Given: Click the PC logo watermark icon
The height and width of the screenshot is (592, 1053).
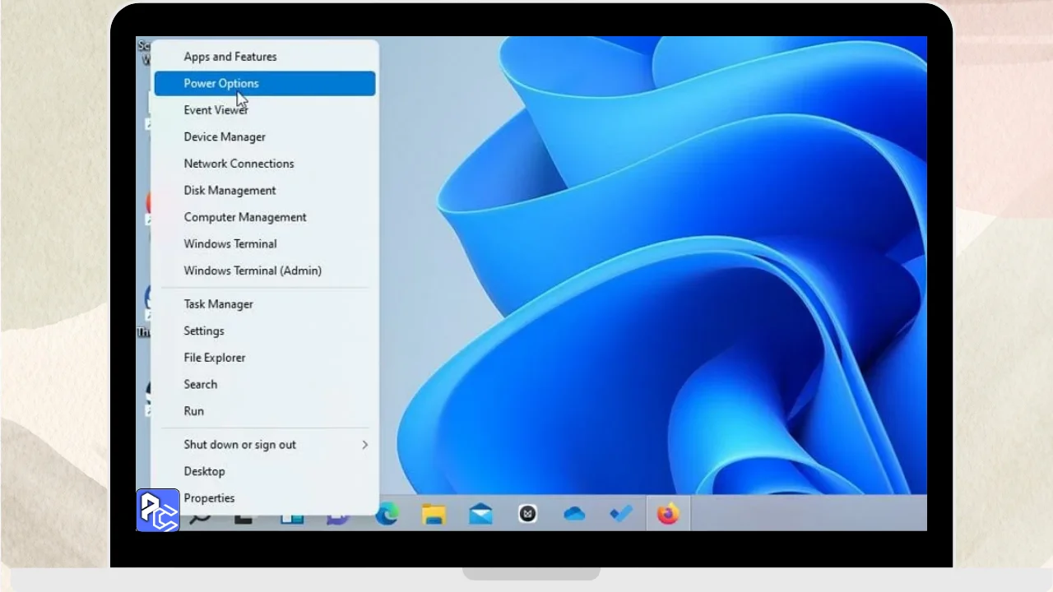Looking at the screenshot, I should point(158,510).
